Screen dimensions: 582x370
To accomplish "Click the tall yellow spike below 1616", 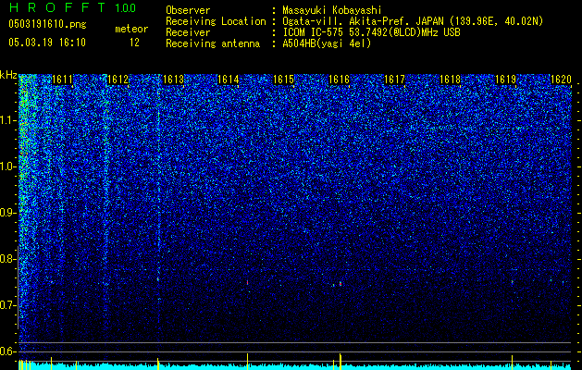I will pyautogui.click(x=340, y=362).
